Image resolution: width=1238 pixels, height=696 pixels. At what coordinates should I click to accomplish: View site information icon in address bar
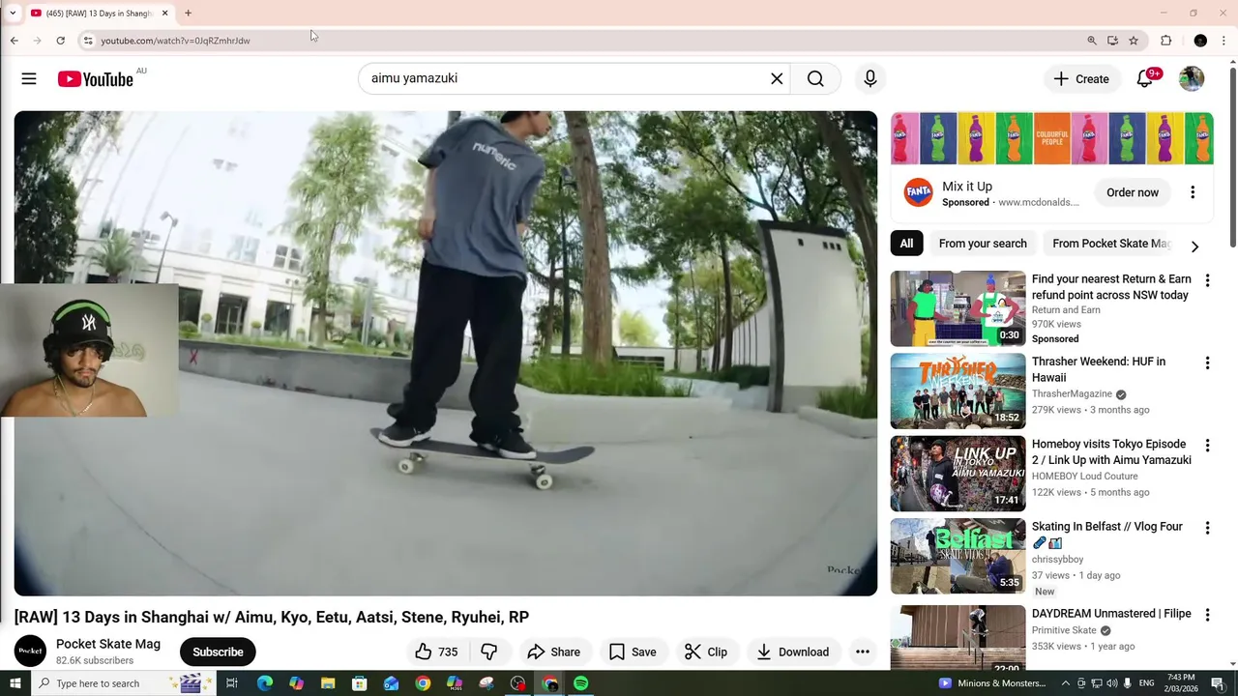coord(88,41)
